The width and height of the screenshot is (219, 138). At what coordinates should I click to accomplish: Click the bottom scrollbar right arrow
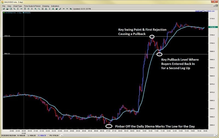217,135
